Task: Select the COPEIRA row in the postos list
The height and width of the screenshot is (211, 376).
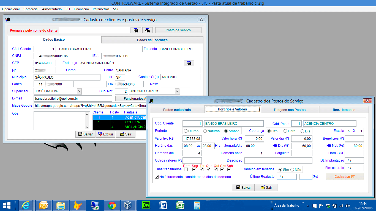Action: click(119, 122)
